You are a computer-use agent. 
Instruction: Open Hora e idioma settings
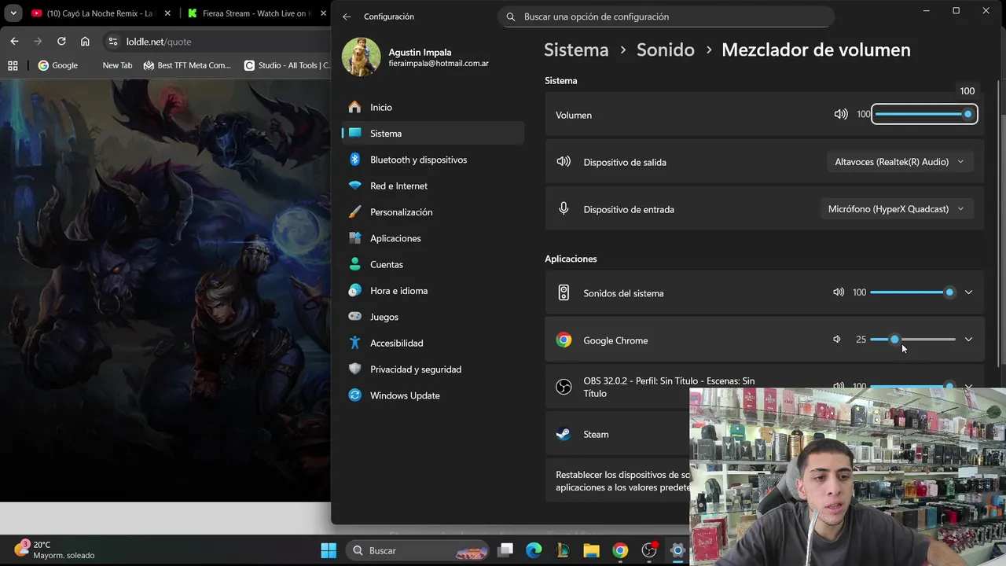click(x=433, y=291)
